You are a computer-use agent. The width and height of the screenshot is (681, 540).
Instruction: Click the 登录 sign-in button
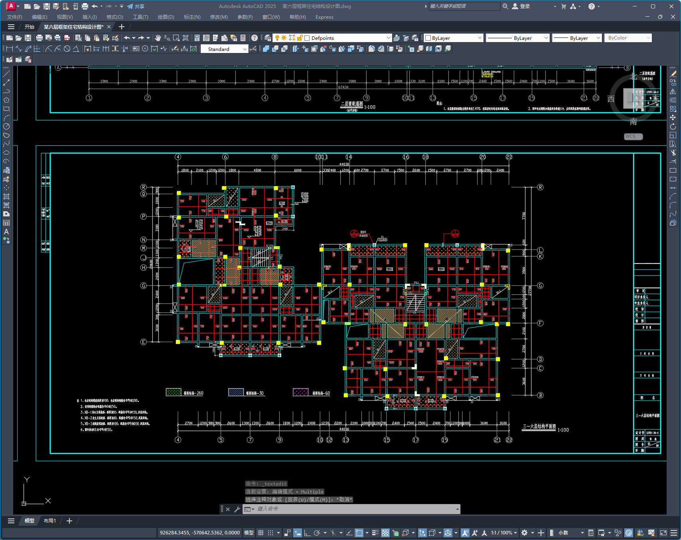[521, 6]
